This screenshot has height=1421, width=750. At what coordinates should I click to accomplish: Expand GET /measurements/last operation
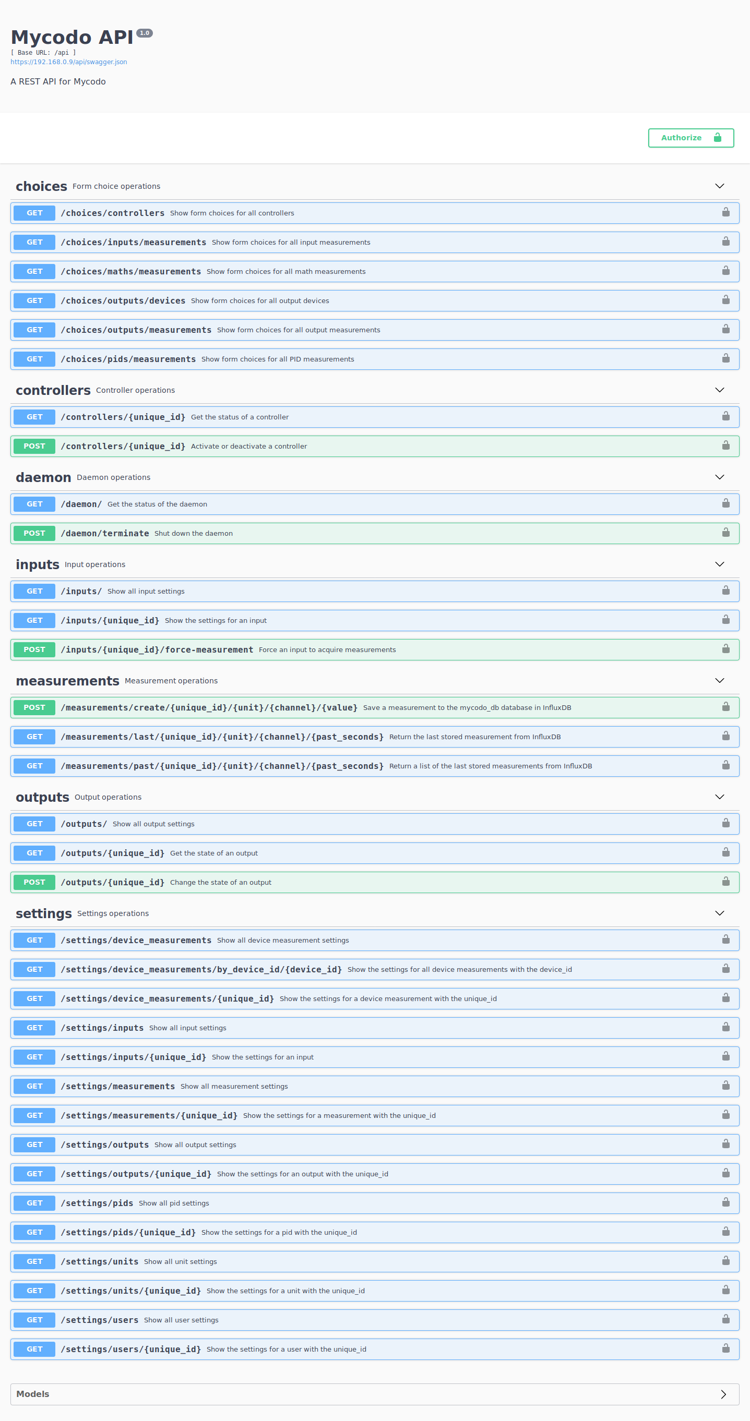click(375, 737)
